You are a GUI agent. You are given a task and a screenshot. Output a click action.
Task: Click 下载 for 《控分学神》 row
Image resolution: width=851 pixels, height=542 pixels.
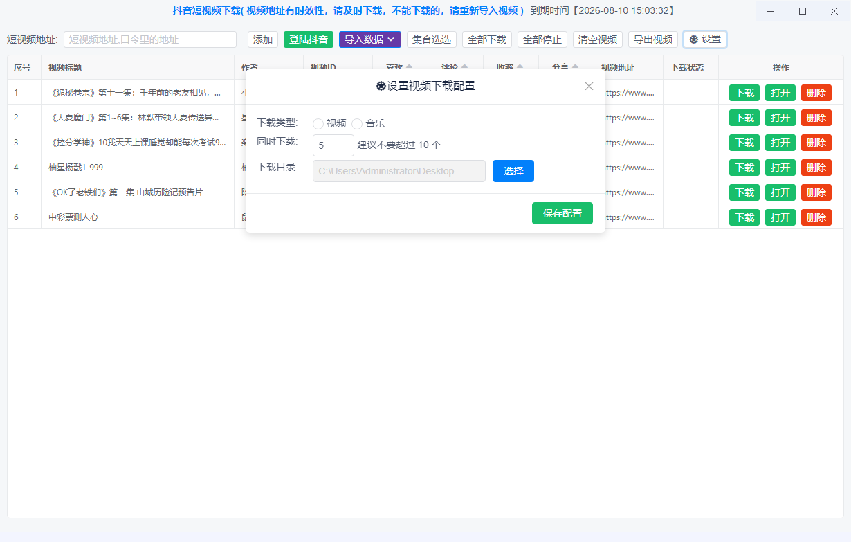[744, 143]
